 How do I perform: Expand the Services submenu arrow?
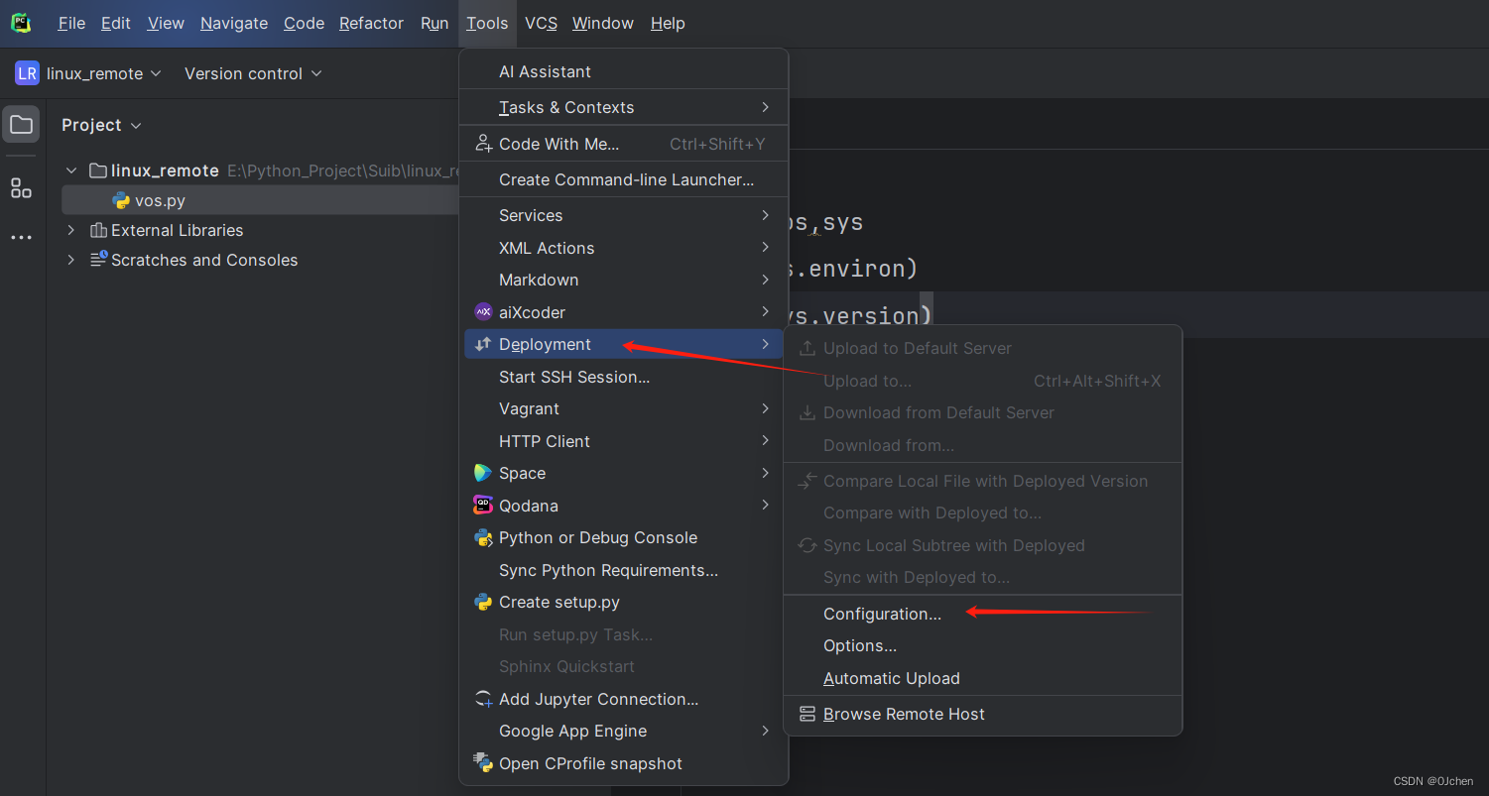[x=765, y=215]
